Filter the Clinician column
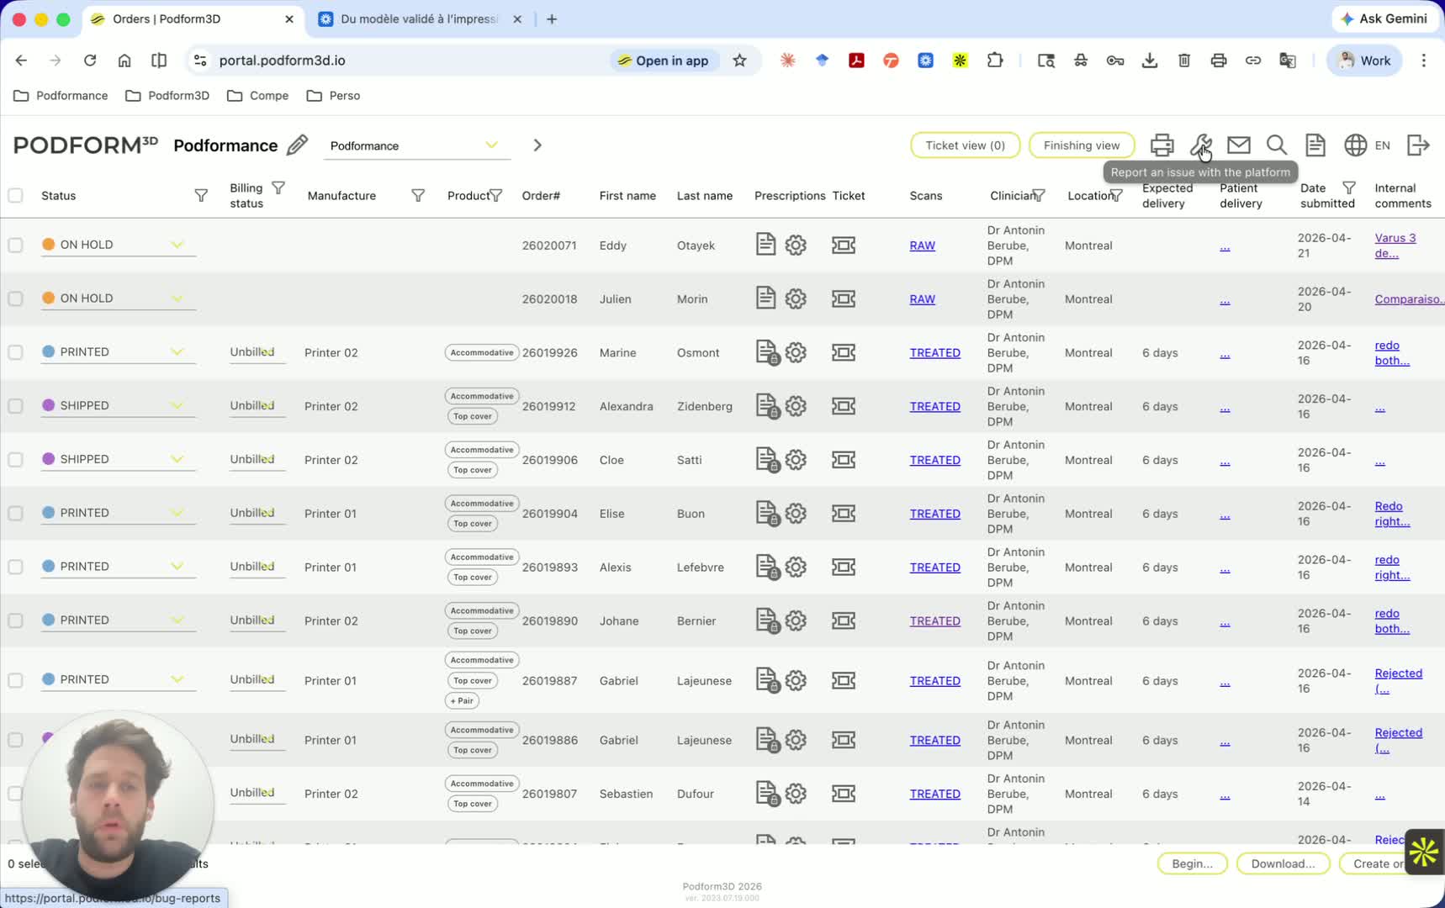 [1039, 196]
